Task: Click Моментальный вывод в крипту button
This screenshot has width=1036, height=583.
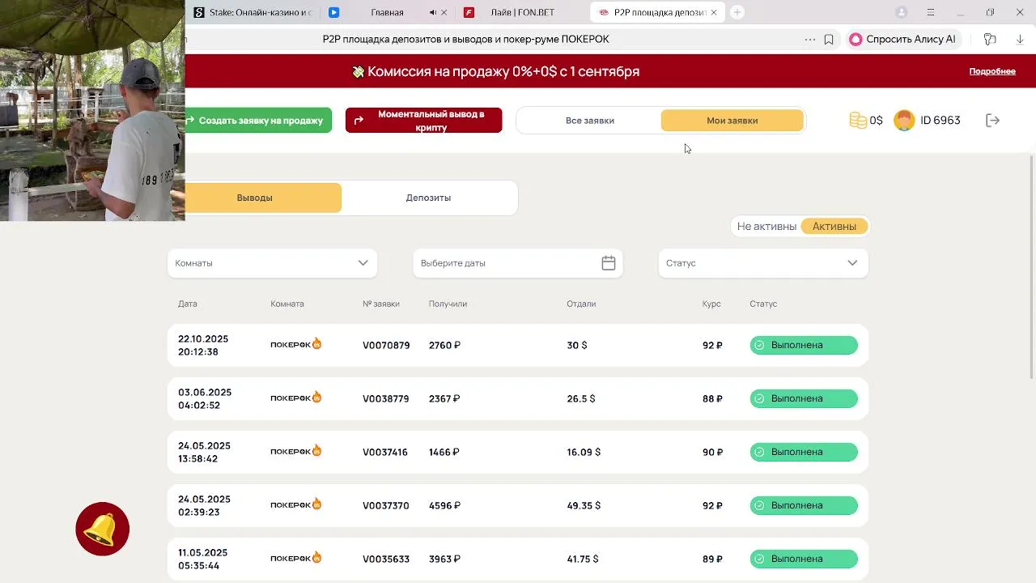Action: click(424, 121)
